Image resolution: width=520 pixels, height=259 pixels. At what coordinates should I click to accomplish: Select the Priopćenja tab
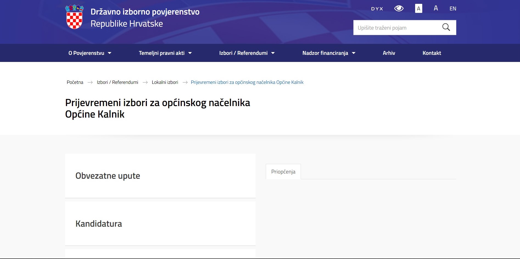(x=283, y=172)
